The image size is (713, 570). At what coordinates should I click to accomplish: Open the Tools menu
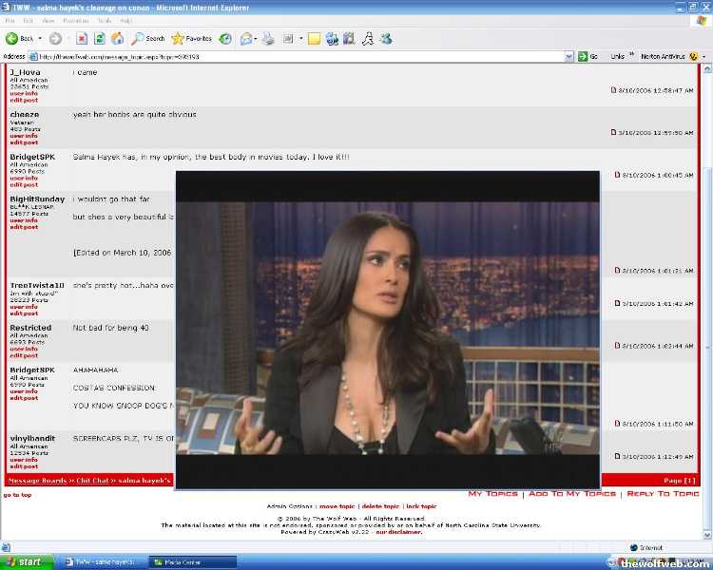click(x=104, y=20)
